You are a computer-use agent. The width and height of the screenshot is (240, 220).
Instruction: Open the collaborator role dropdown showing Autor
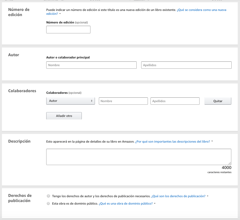(x=71, y=101)
